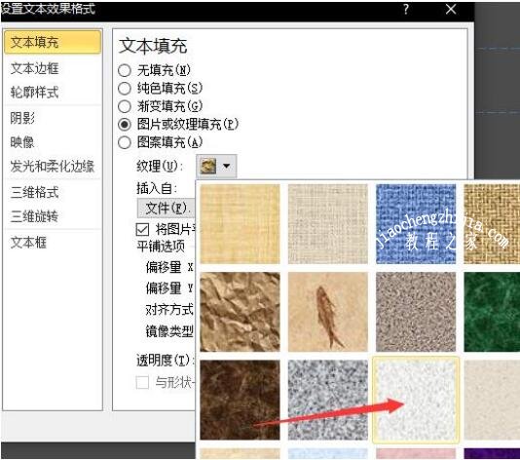Screen dimensions: 520x460
Task: Pick the brown sand texture
Action: coord(416,312)
